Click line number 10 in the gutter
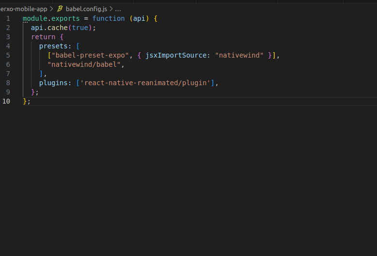This screenshot has width=377, height=256. 6,101
